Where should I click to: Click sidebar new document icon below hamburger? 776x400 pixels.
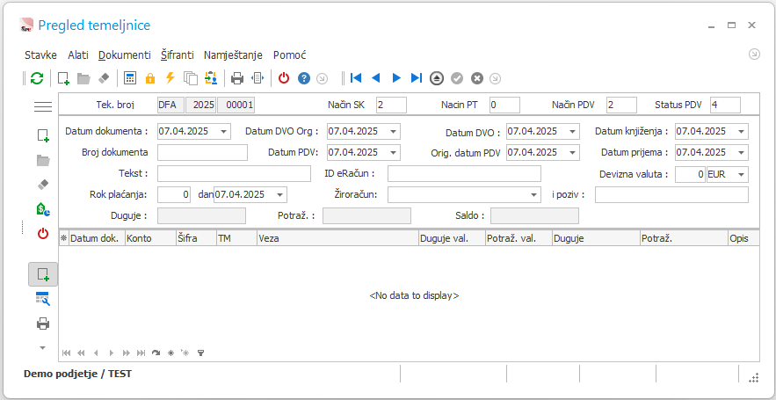(x=43, y=135)
